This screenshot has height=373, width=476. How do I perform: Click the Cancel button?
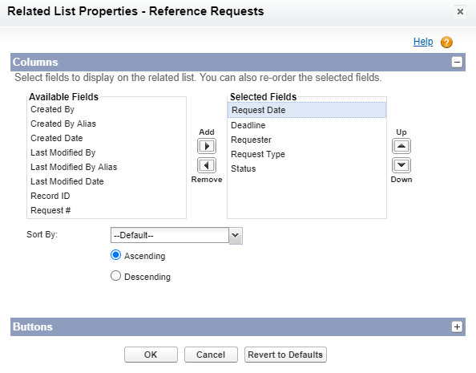point(211,355)
